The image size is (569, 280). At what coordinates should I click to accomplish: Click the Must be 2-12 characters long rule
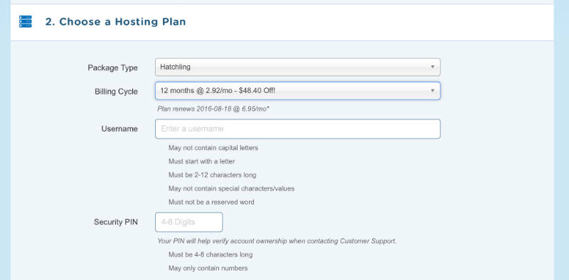click(212, 175)
